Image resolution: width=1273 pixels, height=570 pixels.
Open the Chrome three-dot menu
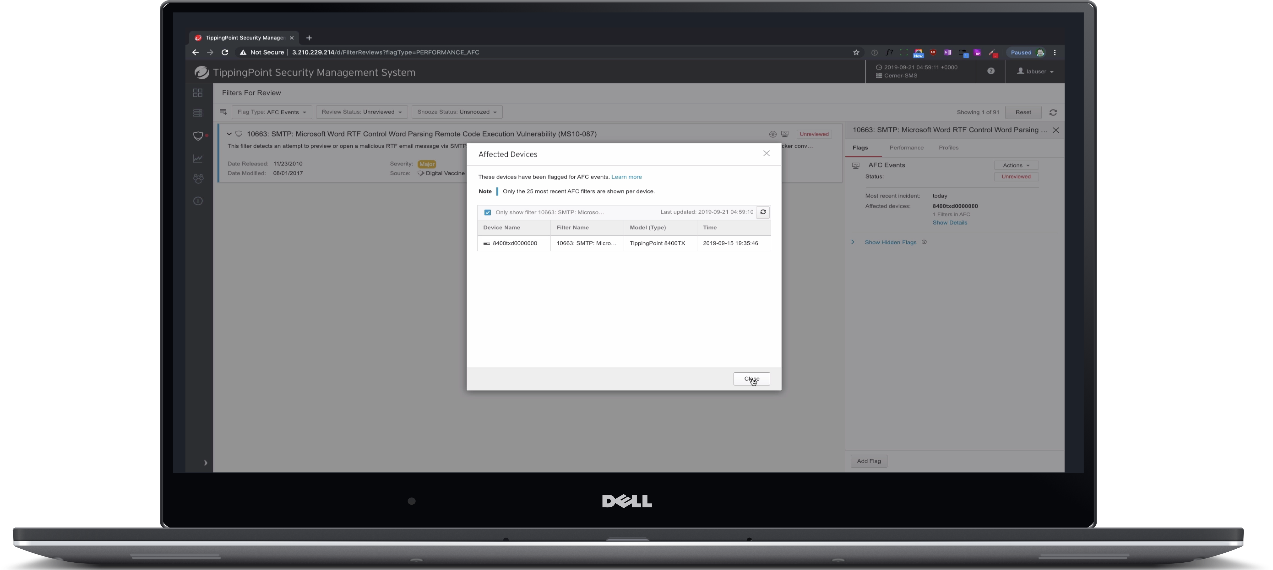(1055, 52)
